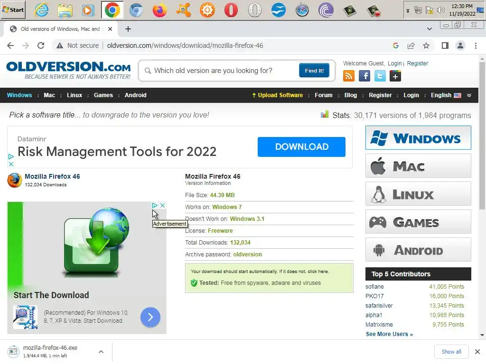Click the 'click here' download notice
Screen dimensions: 486x364
pos(318,272)
